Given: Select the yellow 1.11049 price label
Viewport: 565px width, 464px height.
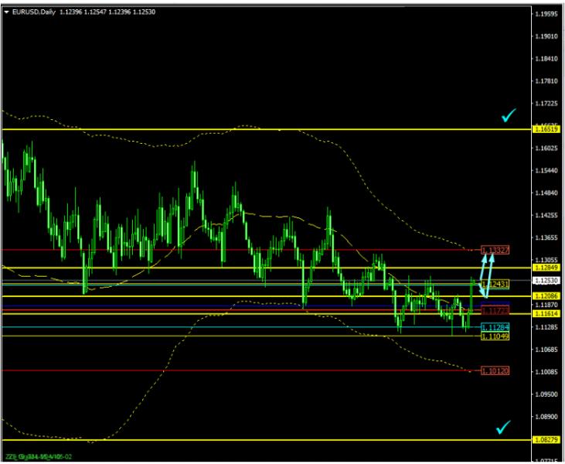Looking at the screenshot, I should tap(495, 336).
